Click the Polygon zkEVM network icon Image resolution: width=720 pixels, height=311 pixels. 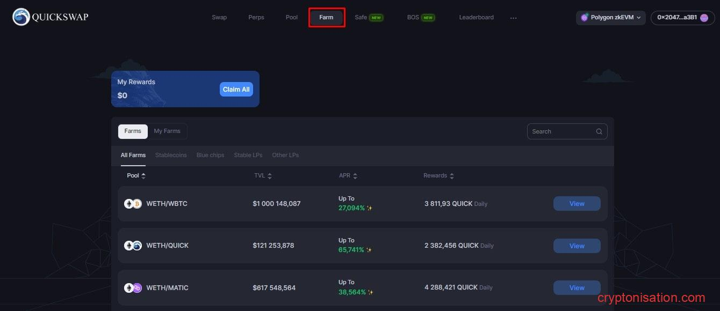click(584, 18)
